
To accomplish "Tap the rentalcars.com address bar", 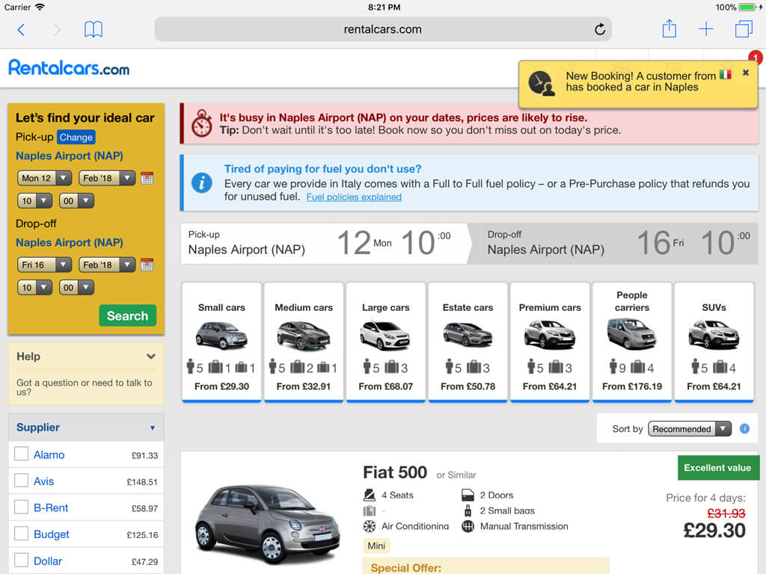I will (x=382, y=29).
